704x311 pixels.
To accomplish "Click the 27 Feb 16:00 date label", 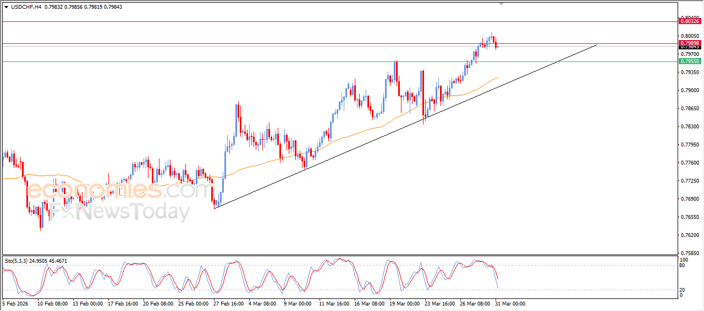I will (x=228, y=303).
